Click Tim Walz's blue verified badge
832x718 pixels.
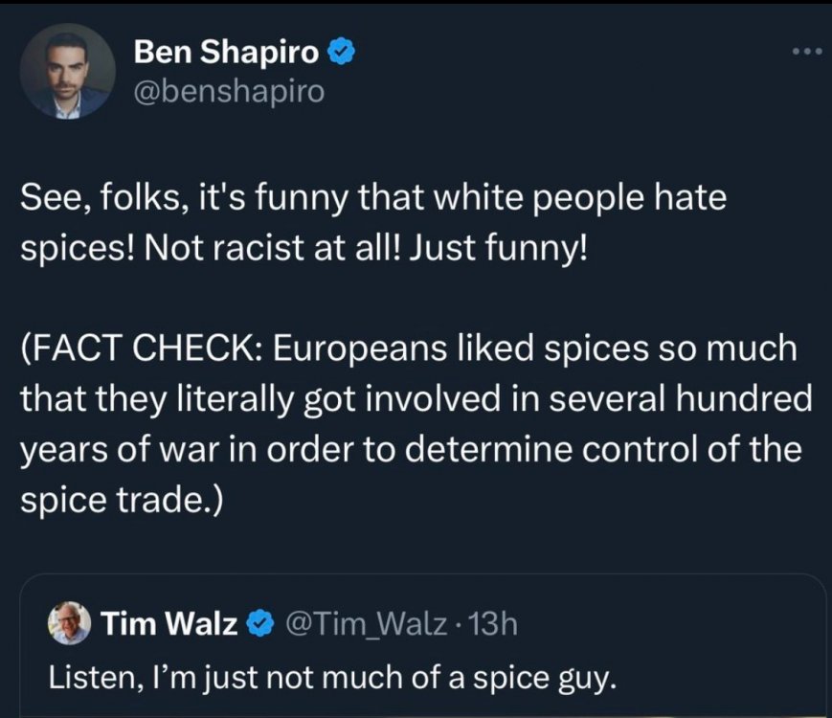pyautogui.click(x=259, y=625)
